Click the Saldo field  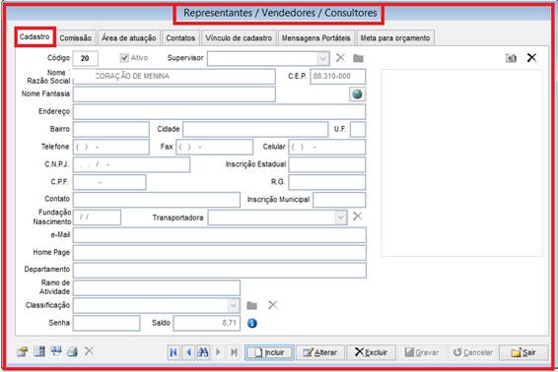pyautogui.click(x=207, y=323)
